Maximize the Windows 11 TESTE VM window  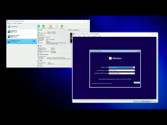152,34
